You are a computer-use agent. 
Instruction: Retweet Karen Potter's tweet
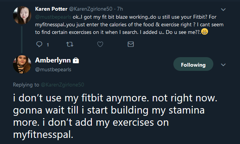point(70,44)
